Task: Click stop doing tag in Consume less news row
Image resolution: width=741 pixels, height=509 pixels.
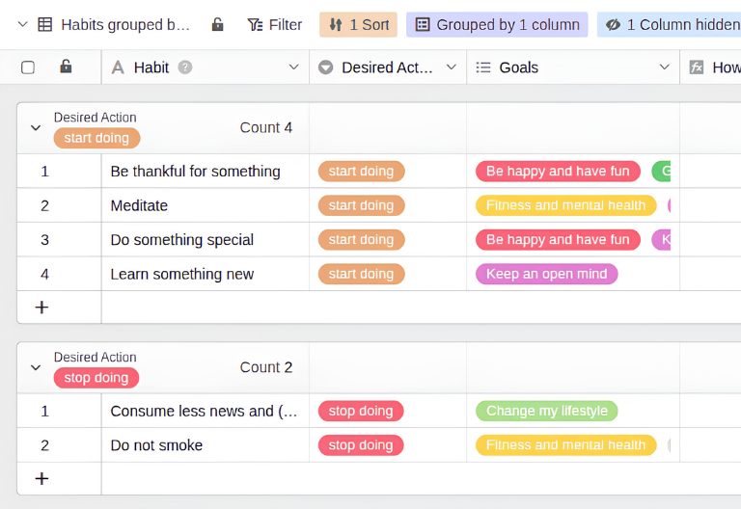Action: pos(361,411)
